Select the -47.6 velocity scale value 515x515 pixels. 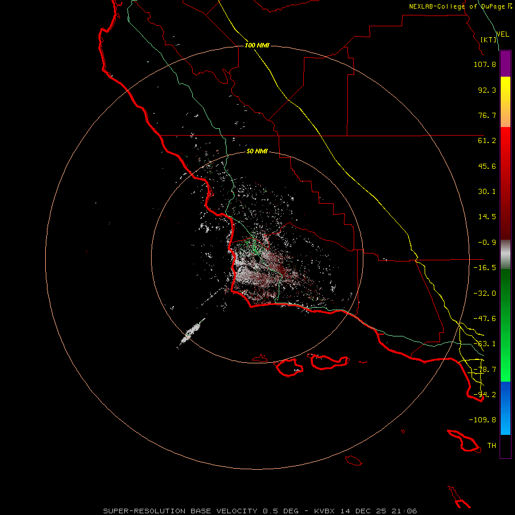point(485,319)
